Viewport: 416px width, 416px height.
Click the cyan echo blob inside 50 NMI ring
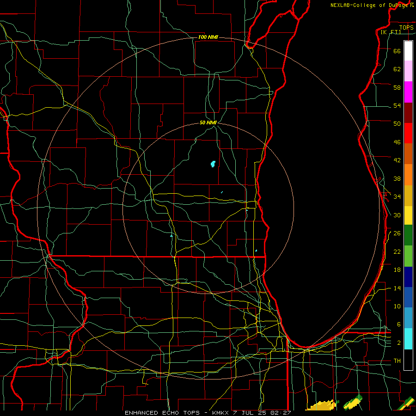(213, 164)
